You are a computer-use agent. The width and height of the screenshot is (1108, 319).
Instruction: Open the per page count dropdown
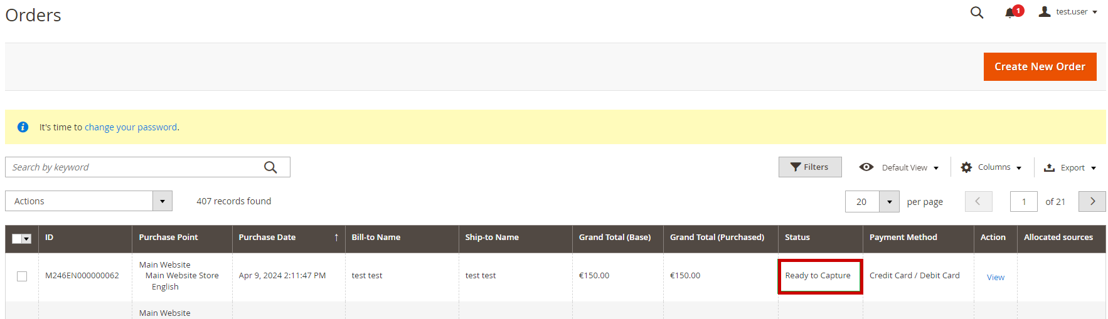pyautogui.click(x=889, y=202)
